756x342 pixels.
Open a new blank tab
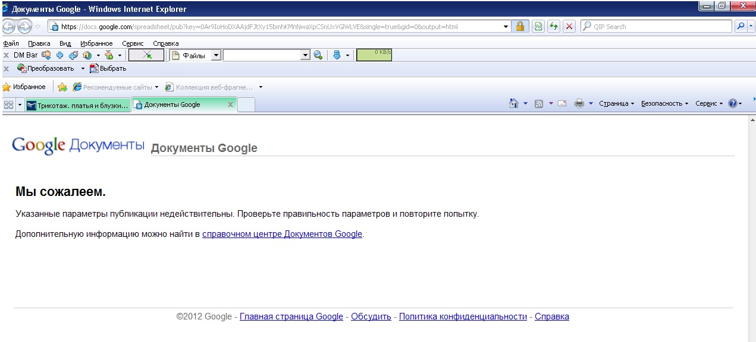point(246,105)
